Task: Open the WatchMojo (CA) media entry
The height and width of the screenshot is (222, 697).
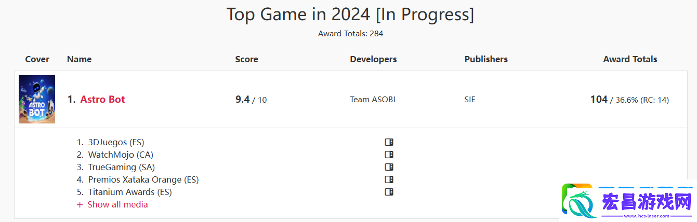Action: click(x=121, y=155)
